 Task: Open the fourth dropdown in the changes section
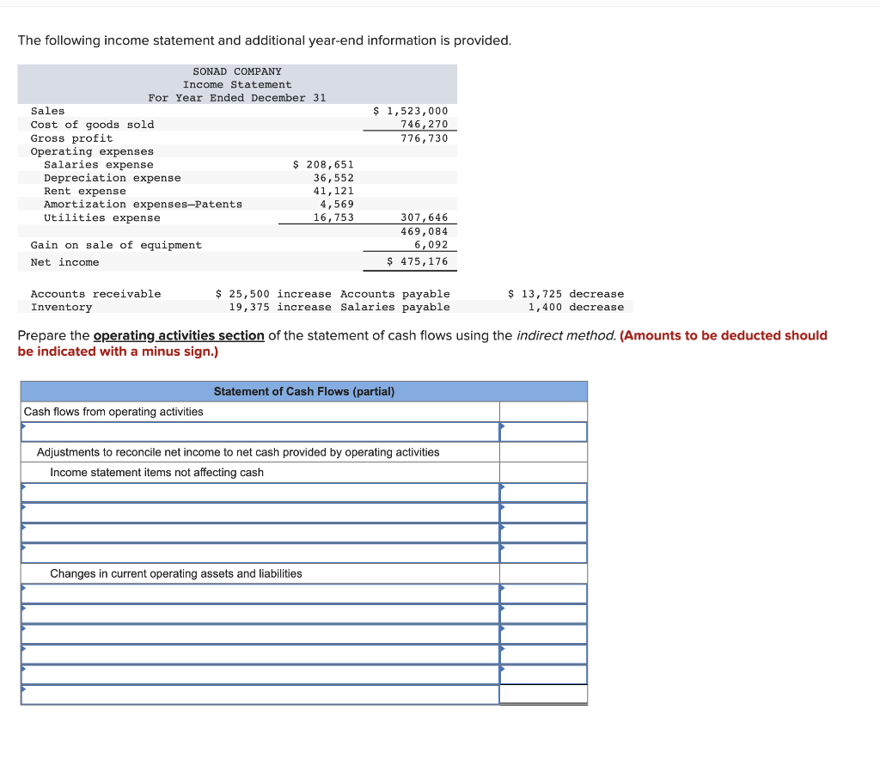point(258,653)
